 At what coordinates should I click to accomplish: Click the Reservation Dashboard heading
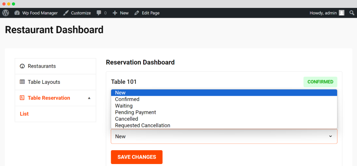[140, 62]
